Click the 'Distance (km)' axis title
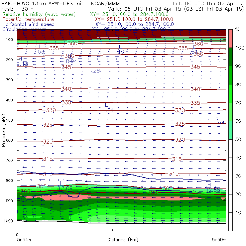The height and width of the screenshot is (246, 246). tap(123, 240)
